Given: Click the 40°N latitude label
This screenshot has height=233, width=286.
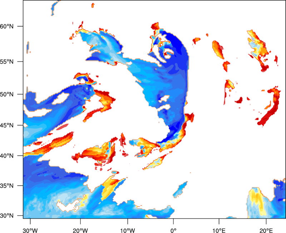Looking at the screenshot, I should [7, 156].
